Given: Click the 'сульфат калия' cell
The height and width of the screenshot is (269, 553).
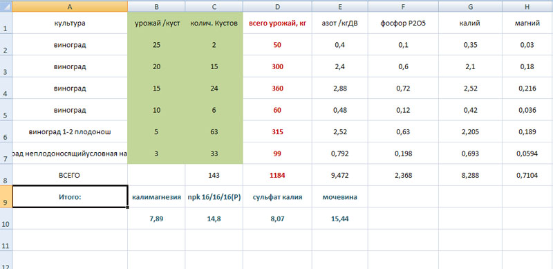Looking at the screenshot, I should pos(277,197).
